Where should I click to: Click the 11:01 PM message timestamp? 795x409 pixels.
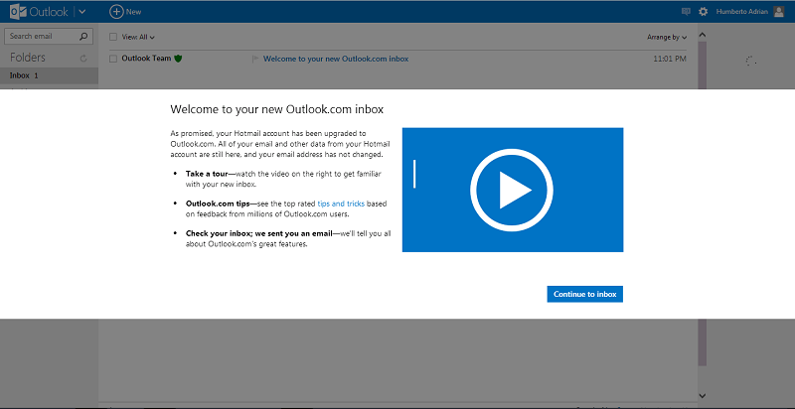coord(670,59)
